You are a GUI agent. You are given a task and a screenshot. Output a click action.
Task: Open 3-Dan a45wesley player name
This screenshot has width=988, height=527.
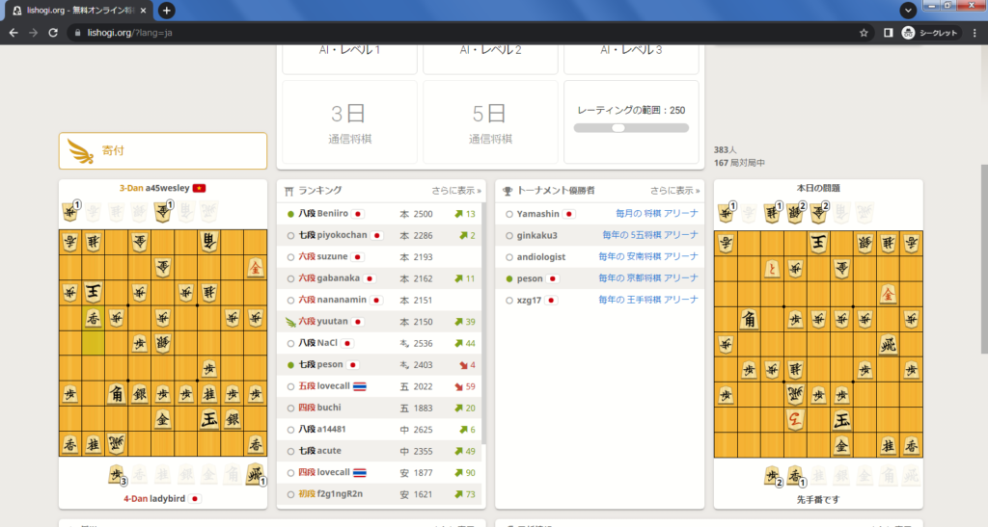[x=154, y=188]
